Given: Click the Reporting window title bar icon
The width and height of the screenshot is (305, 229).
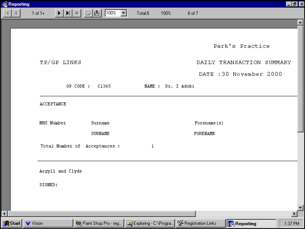Looking at the screenshot, I should [x=4, y=4].
